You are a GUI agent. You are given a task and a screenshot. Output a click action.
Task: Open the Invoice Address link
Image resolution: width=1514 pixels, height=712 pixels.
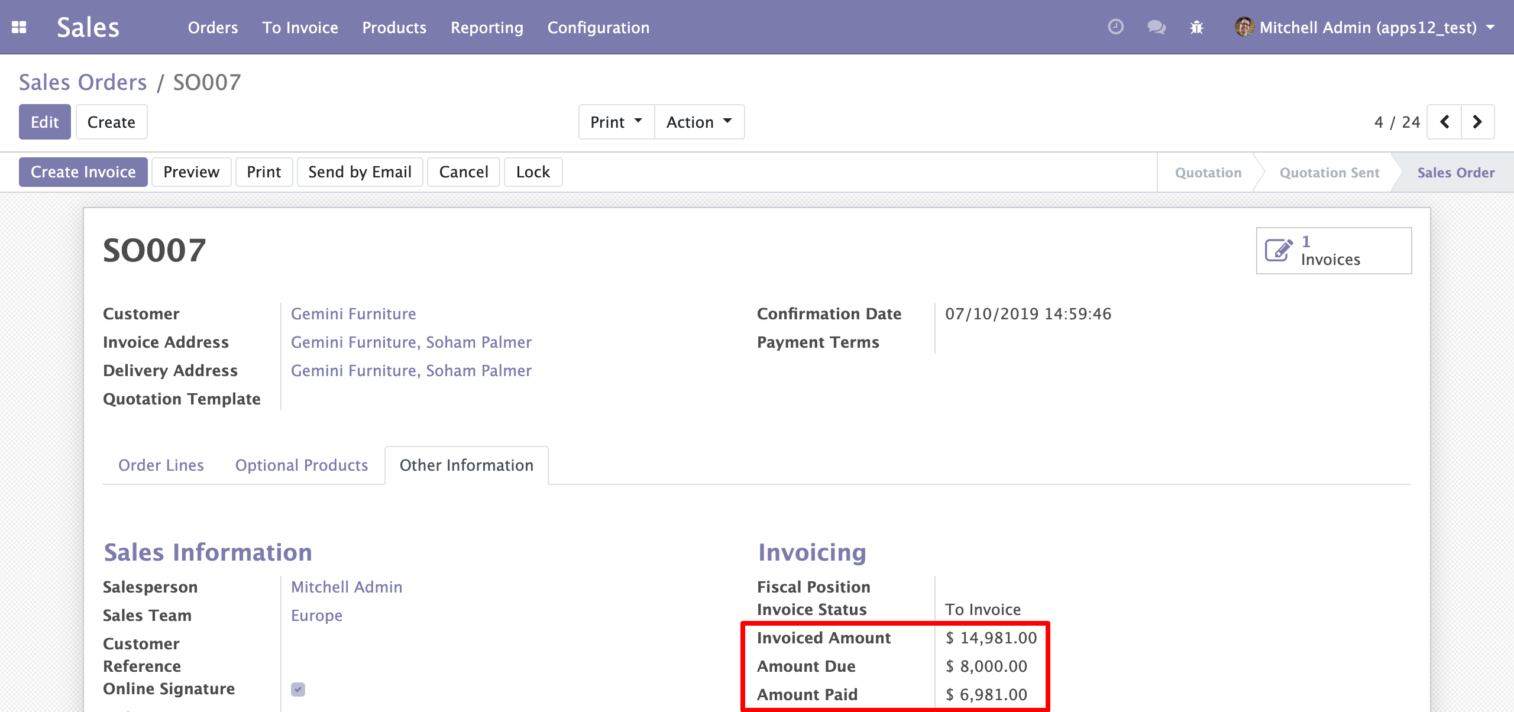pyautogui.click(x=411, y=342)
